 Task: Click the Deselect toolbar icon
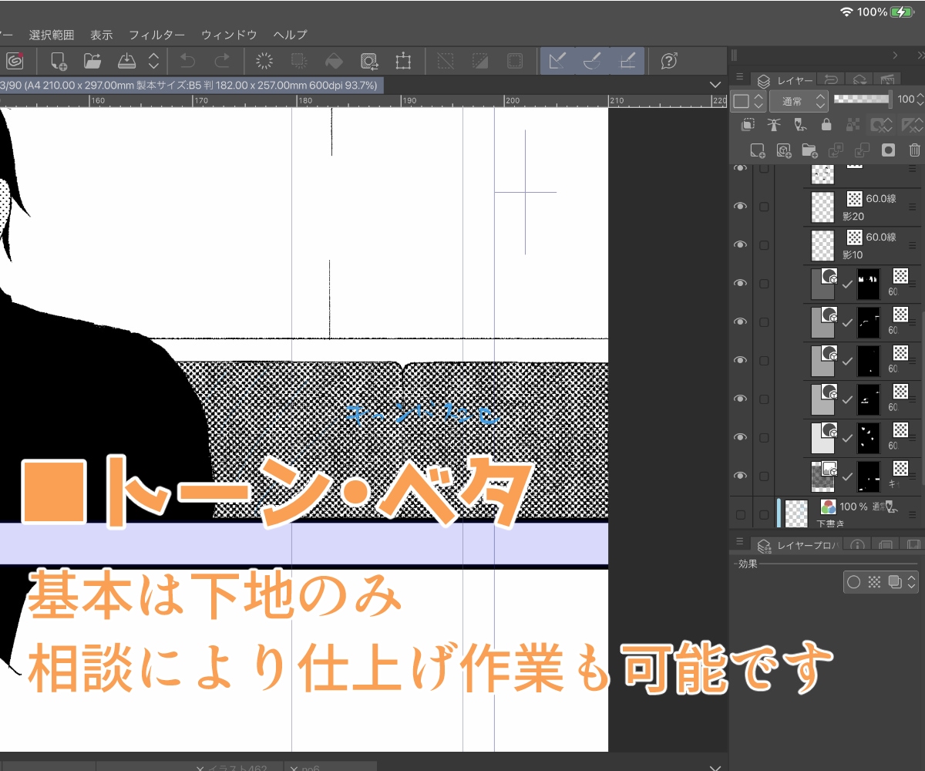tap(446, 61)
